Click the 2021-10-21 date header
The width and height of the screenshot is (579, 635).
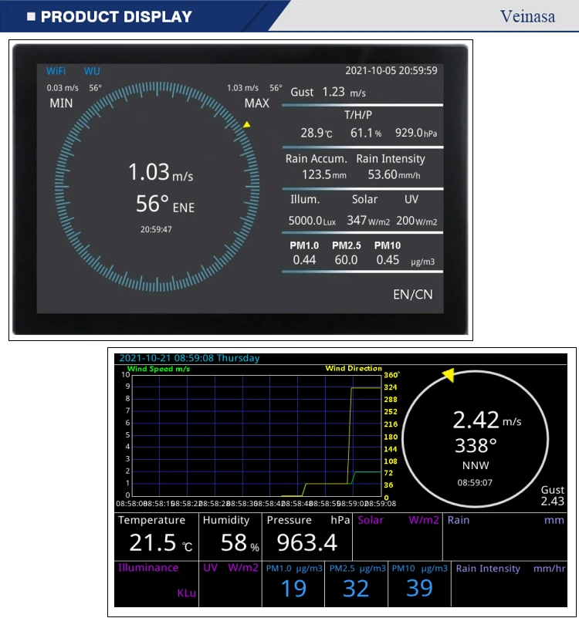point(188,358)
